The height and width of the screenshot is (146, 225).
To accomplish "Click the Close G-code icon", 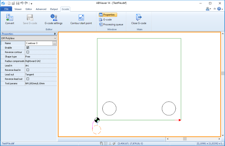I will (x=139, y=17).
